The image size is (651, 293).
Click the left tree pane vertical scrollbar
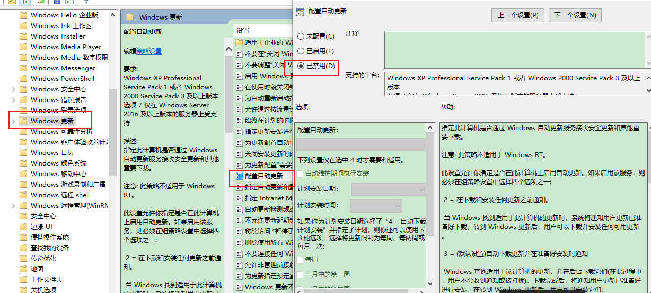coord(112,132)
